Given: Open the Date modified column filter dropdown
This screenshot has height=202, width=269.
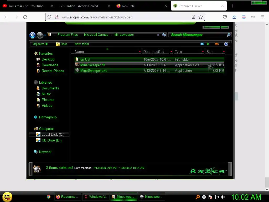Looking at the screenshot, I should point(171,52).
